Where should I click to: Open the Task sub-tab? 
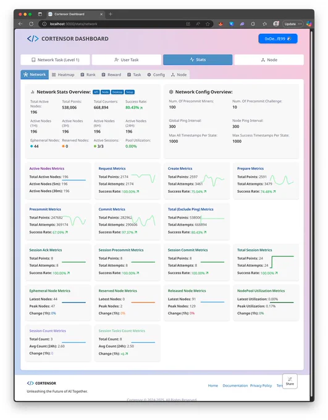tap(134, 75)
